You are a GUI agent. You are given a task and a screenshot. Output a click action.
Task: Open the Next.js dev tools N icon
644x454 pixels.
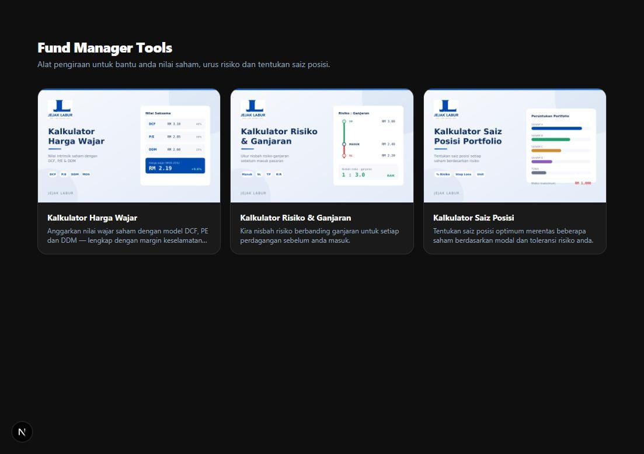click(x=22, y=432)
